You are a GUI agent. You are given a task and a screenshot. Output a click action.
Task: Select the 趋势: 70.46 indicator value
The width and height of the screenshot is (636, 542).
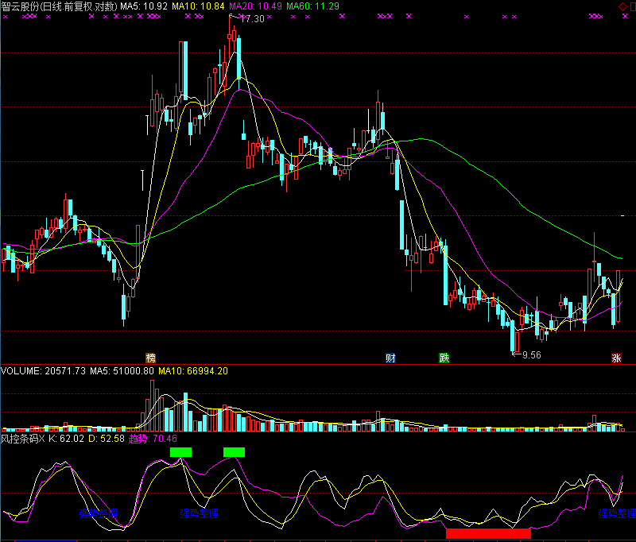tap(153, 439)
